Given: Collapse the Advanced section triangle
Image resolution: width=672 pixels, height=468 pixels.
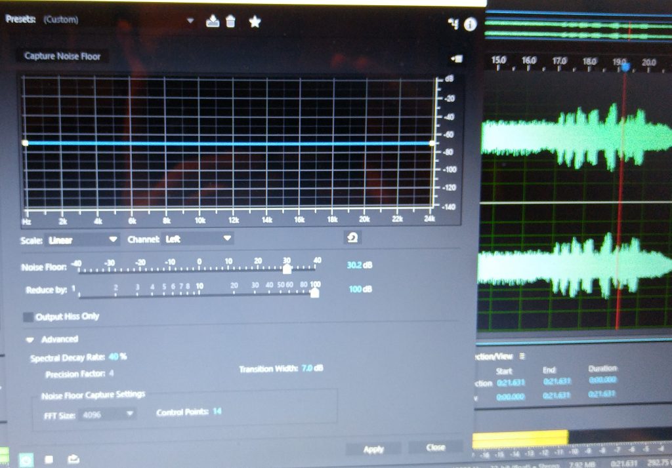Looking at the screenshot, I should click(30, 340).
